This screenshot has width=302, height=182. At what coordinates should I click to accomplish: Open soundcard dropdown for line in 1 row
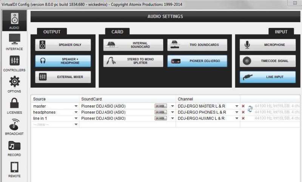[173, 118]
